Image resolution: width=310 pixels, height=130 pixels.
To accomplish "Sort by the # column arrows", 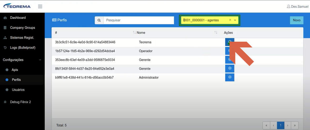I will pyautogui.click(x=134, y=32).
